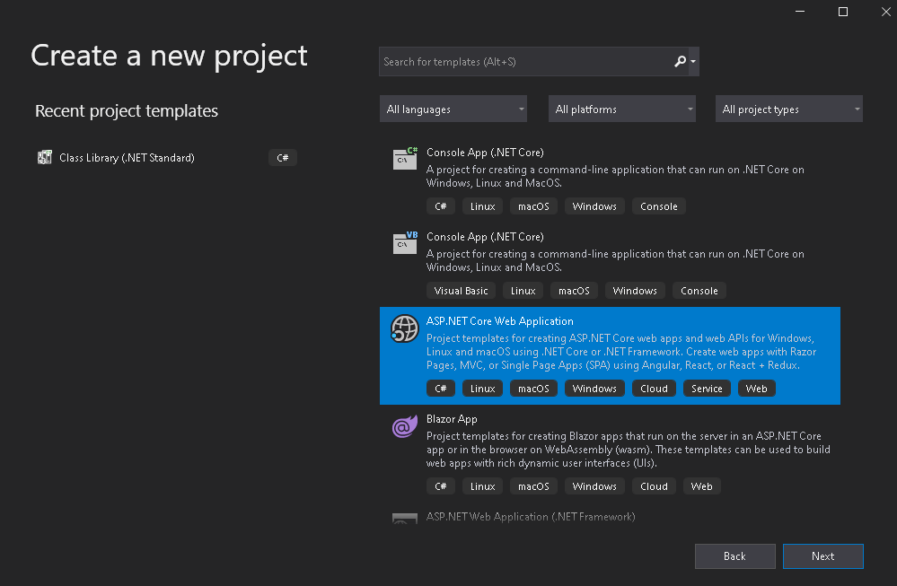Expand the All project types dropdown

tap(789, 109)
